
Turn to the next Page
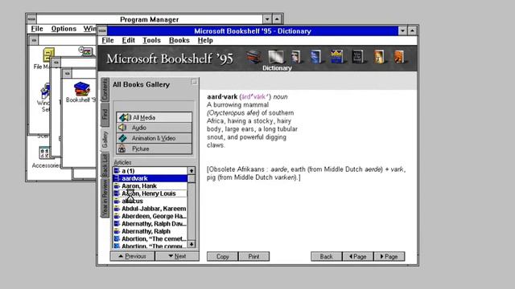coord(389,257)
